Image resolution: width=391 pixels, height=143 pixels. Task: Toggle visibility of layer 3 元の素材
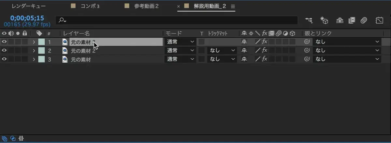(4, 59)
